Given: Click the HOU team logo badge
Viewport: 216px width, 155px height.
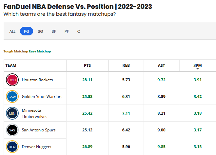Looking at the screenshot, I should point(12,80).
